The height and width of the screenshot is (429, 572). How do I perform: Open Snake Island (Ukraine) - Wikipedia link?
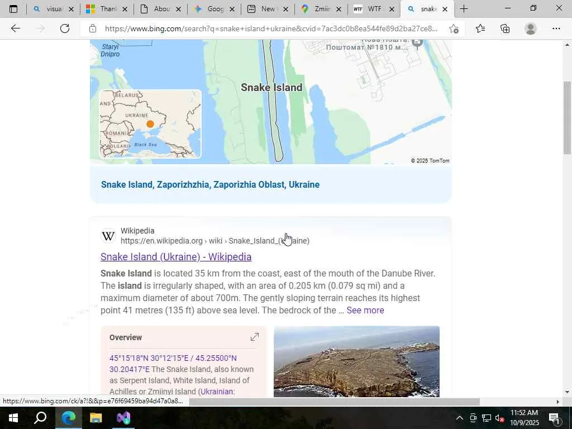coord(176,257)
